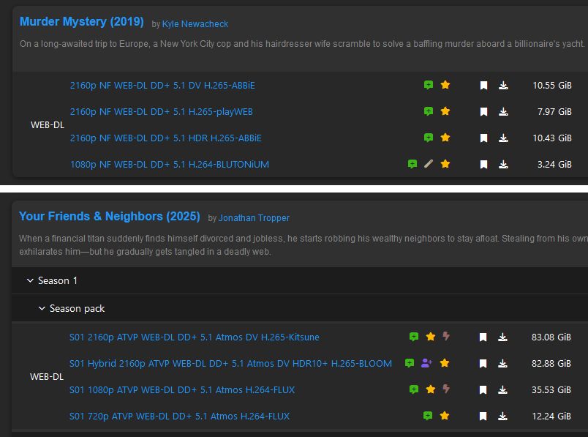The height and width of the screenshot is (437, 588).
Task: Click the WEB-DL label under Murder Mystery
Action: pos(48,125)
